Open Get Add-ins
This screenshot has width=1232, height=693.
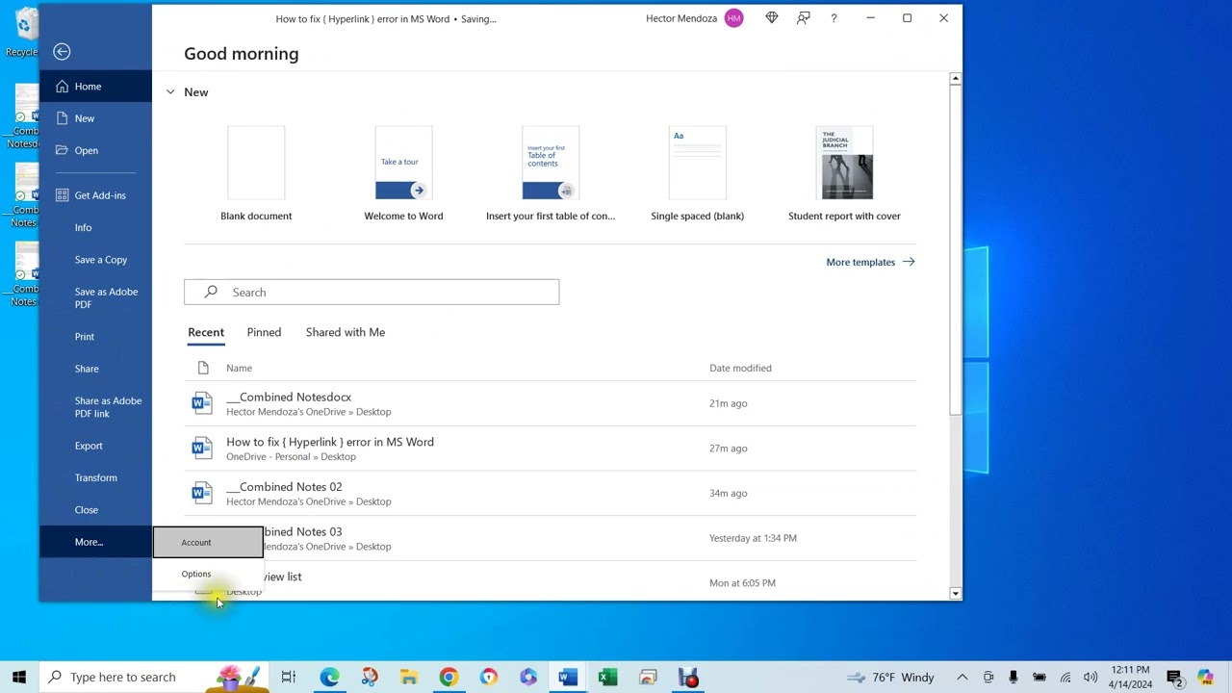(x=95, y=195)
